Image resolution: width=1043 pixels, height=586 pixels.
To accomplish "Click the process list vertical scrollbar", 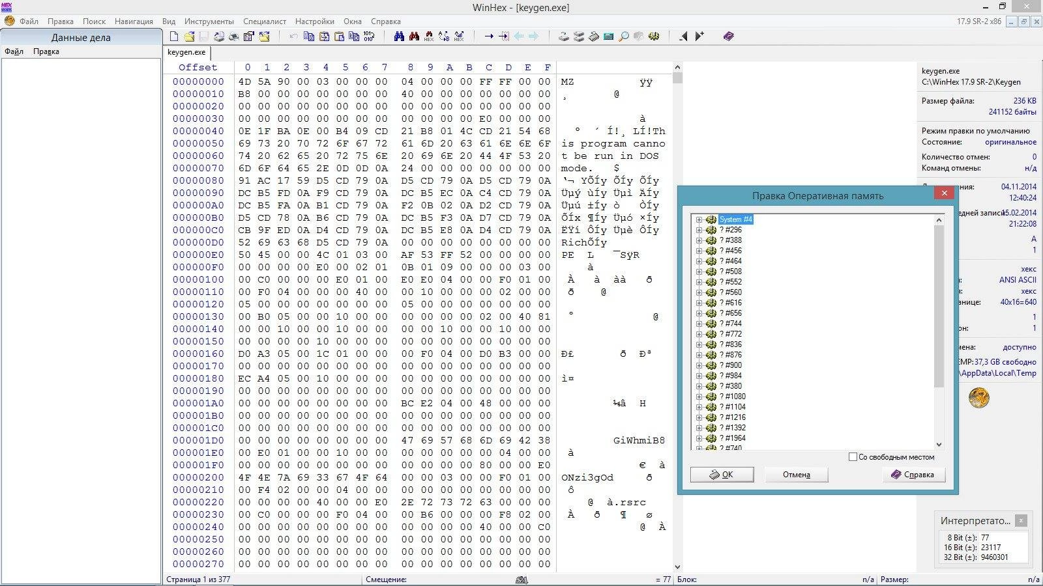I will pos(939,306).
